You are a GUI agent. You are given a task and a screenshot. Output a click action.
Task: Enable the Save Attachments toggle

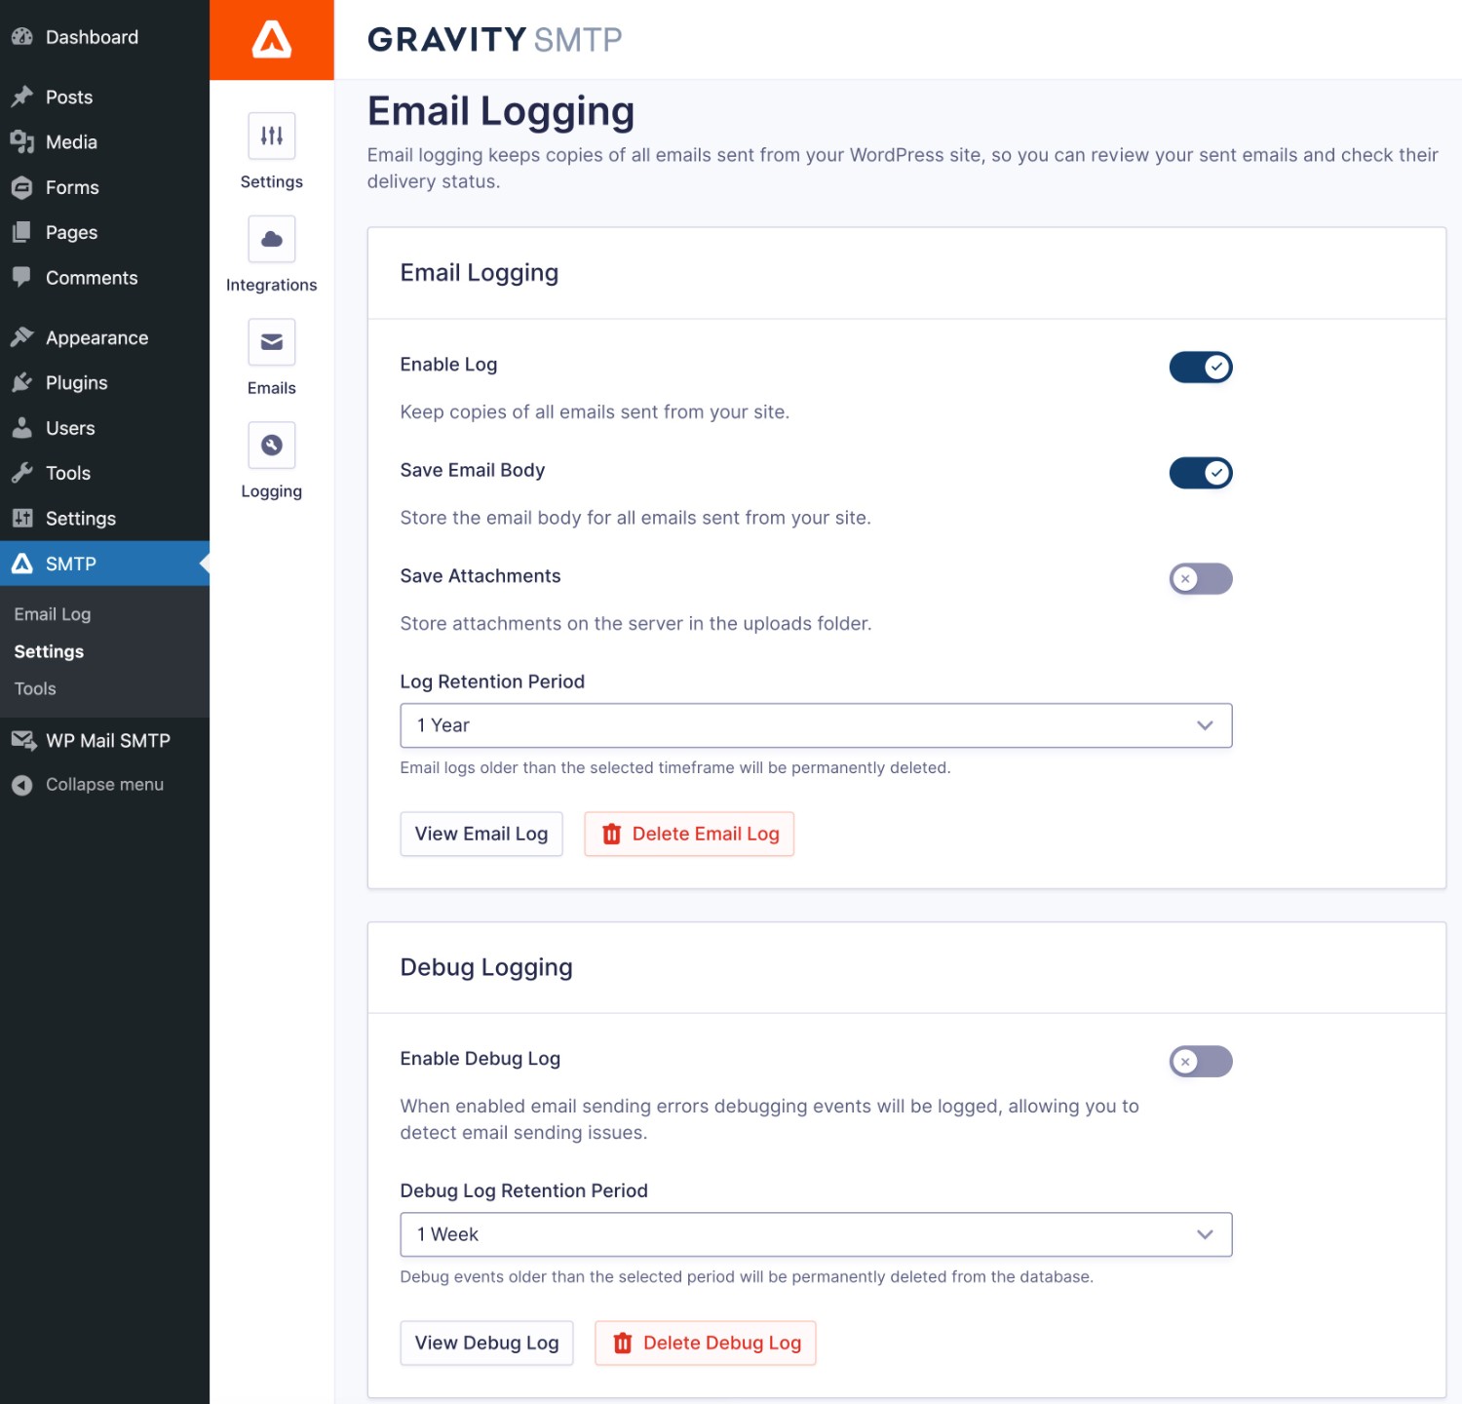(1201, 578)
